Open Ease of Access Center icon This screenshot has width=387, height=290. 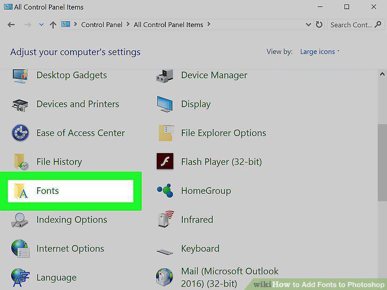click(x=20, y=133)
